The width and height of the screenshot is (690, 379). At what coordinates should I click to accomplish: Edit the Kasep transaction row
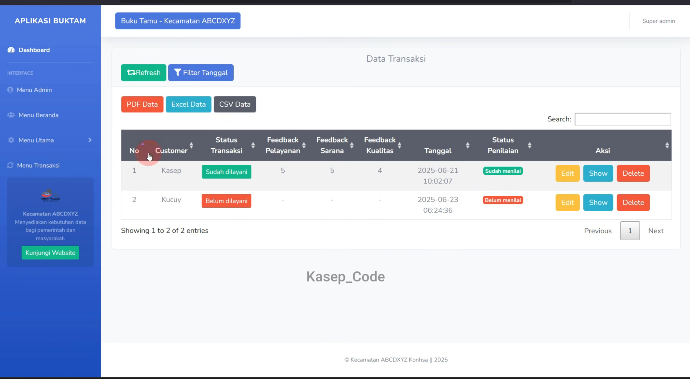coord(567,173)
